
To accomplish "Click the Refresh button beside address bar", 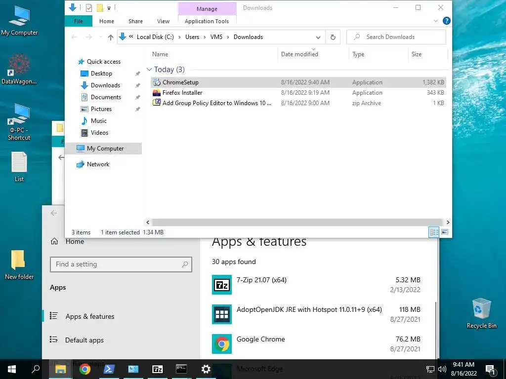I will [333, 37].
